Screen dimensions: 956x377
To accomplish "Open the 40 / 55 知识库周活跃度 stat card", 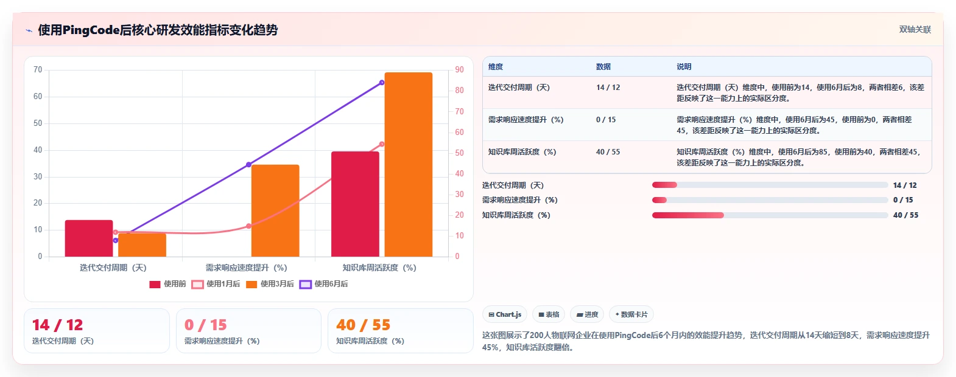I will coord(401,331).
